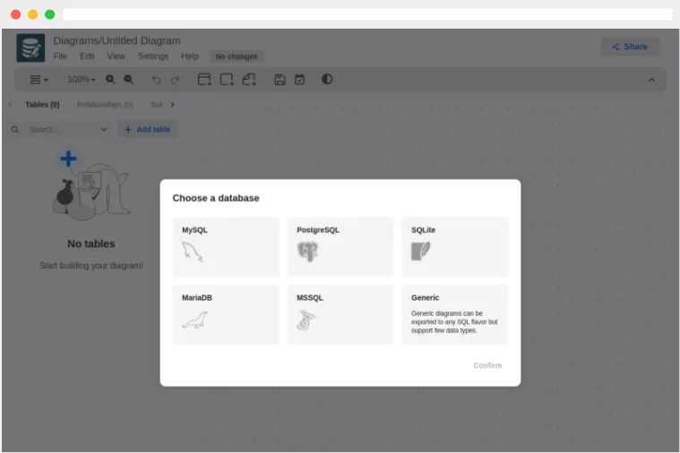
Task: Open the Settings menu
Action: coord(153,56)
